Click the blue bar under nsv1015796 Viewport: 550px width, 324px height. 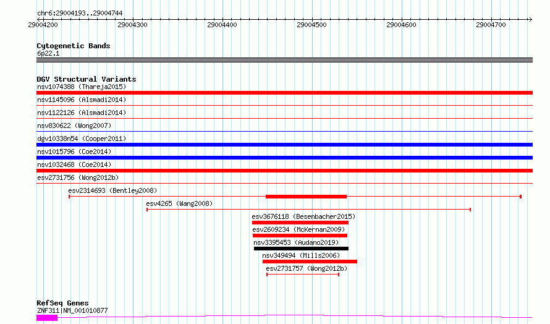point(284,158)
